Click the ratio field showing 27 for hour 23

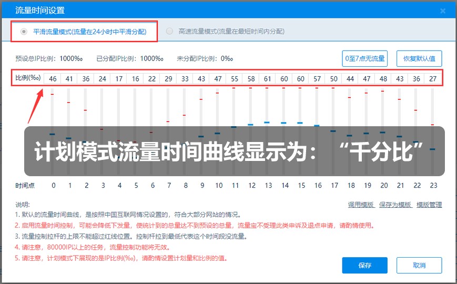coord(433,79)
